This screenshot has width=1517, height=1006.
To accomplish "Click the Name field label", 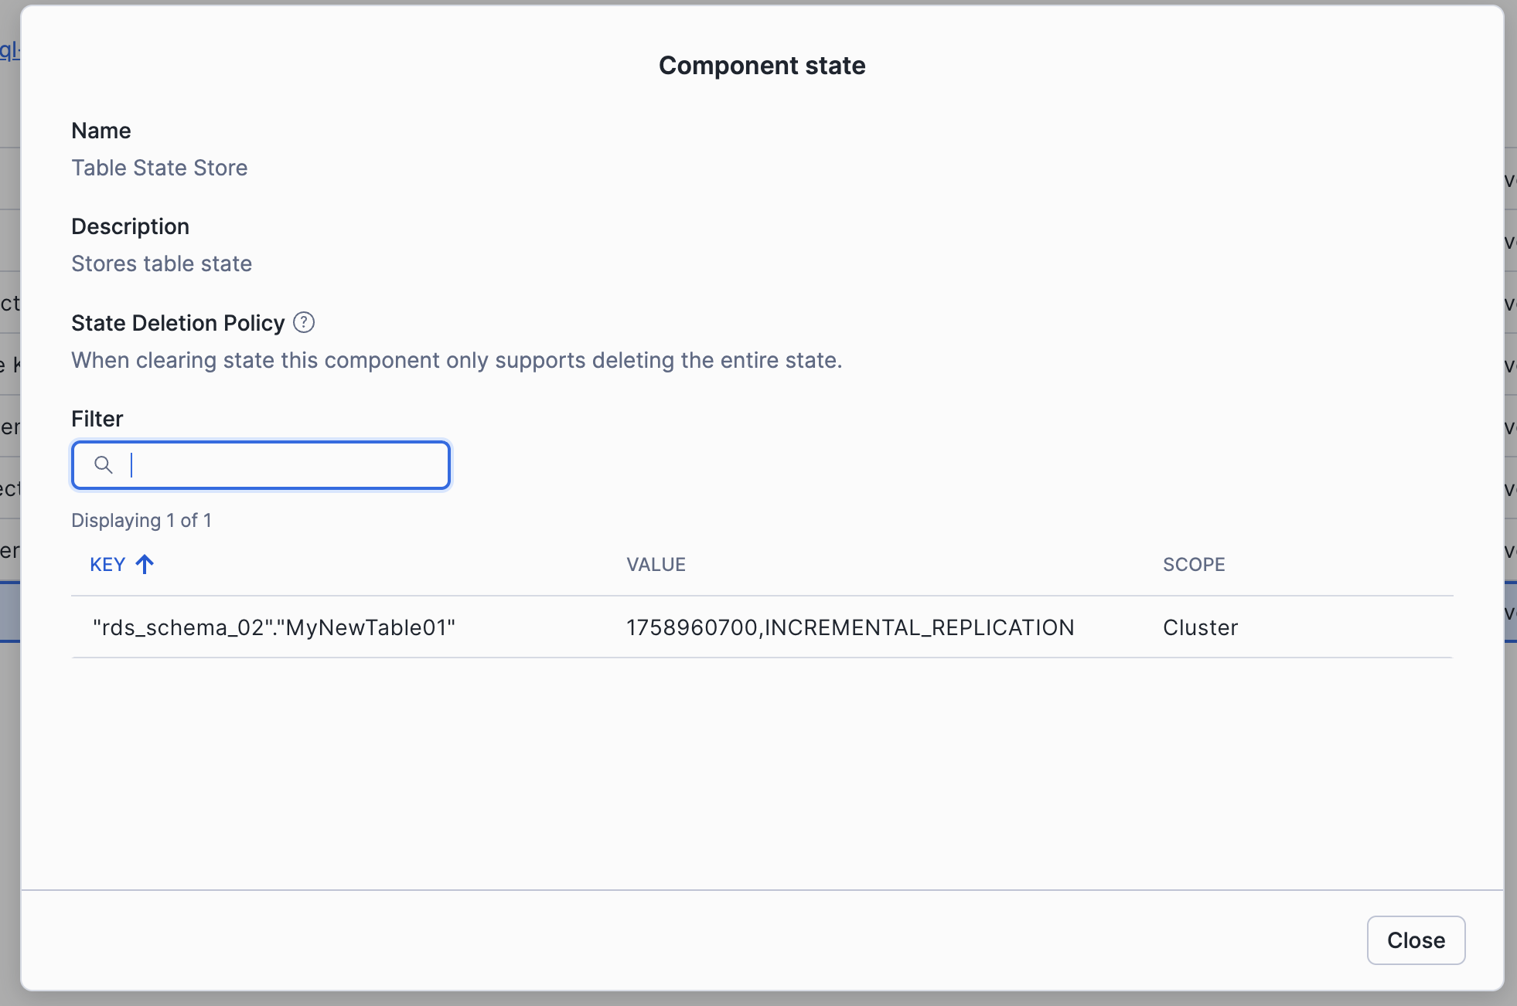I will pyautogui.click(x=101, y=131).
